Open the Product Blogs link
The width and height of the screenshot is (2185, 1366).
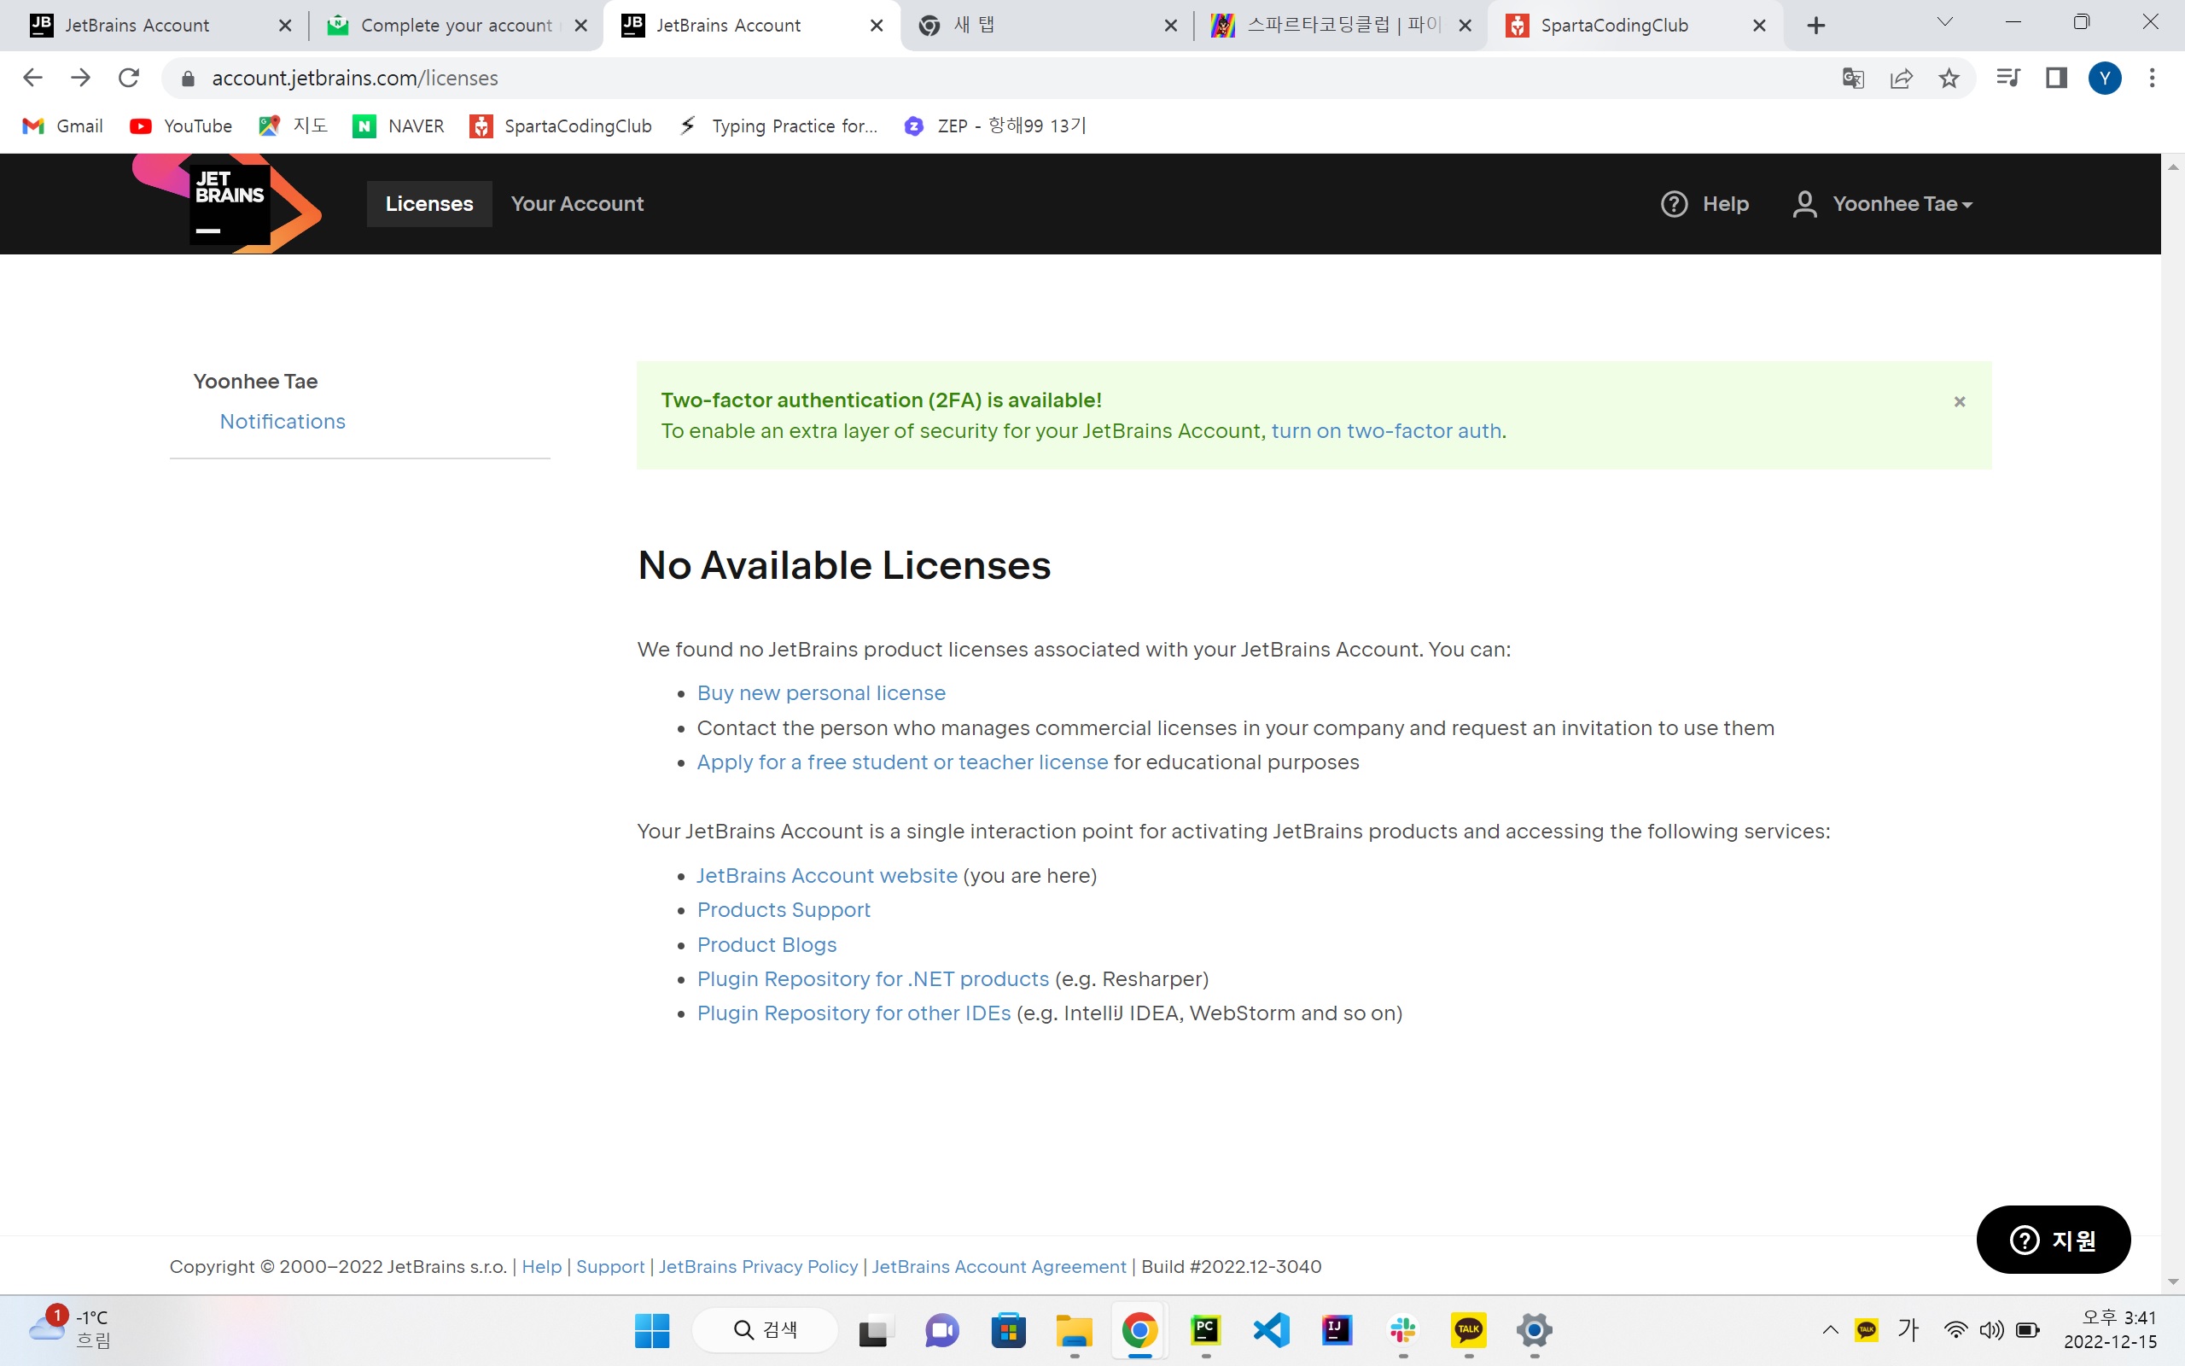766,945
